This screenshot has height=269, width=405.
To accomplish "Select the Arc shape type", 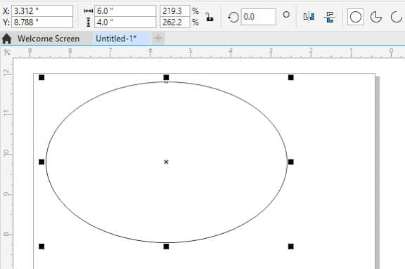I will pyautogui.click(x=397, y=17).
